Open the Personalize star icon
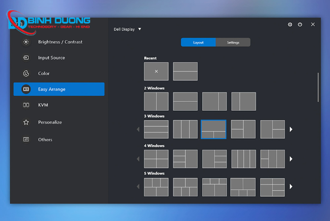330x221 pixels. pos(26,122)
